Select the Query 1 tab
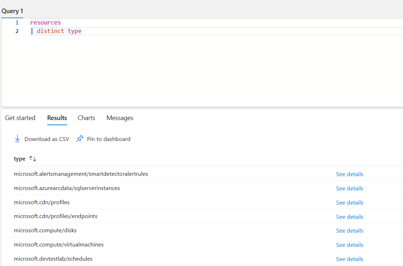The width and height of the screenshot is (403, 266). (x=12, y=11)
